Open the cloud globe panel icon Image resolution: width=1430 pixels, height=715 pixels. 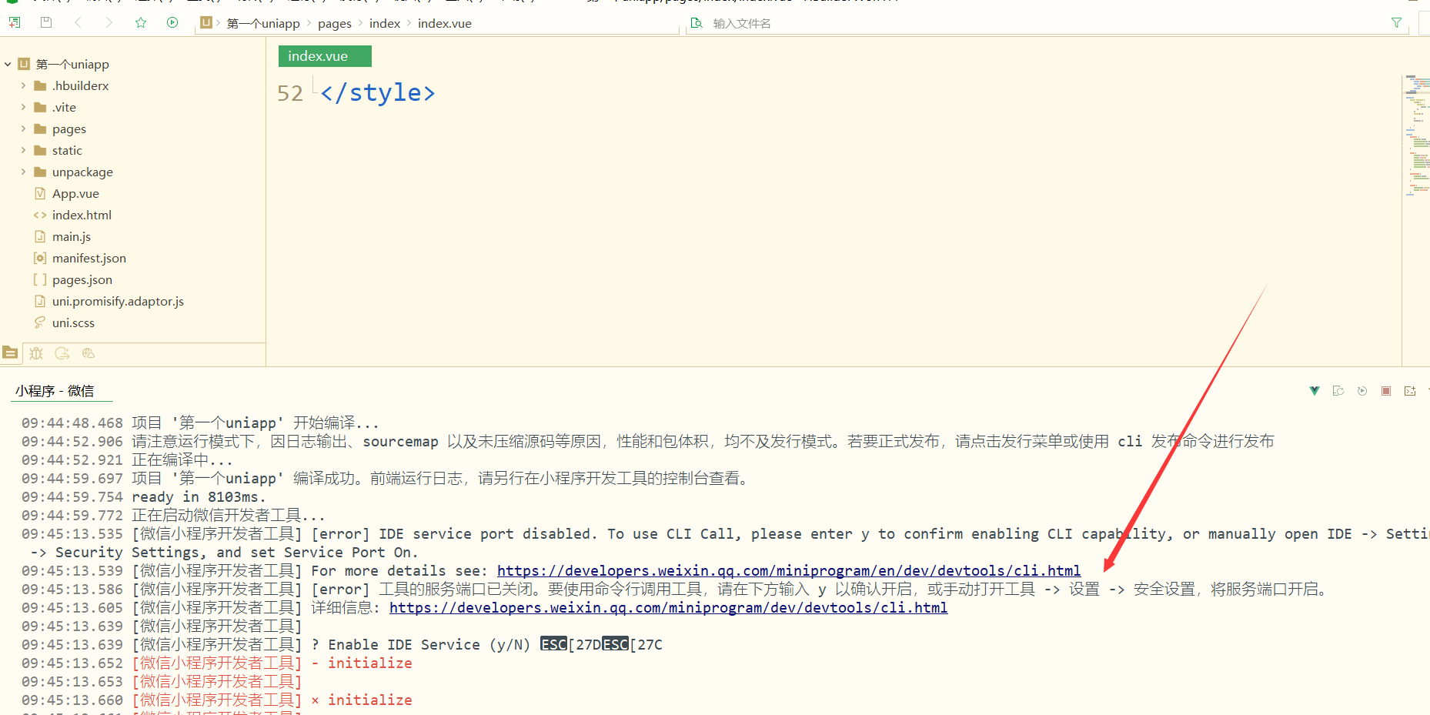pos(89,353)
